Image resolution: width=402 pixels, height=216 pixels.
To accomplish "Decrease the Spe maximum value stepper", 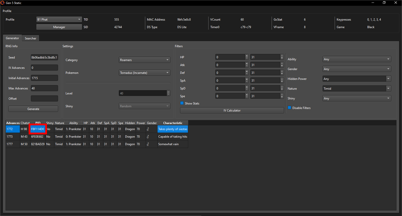I will (x=282, y=97).
